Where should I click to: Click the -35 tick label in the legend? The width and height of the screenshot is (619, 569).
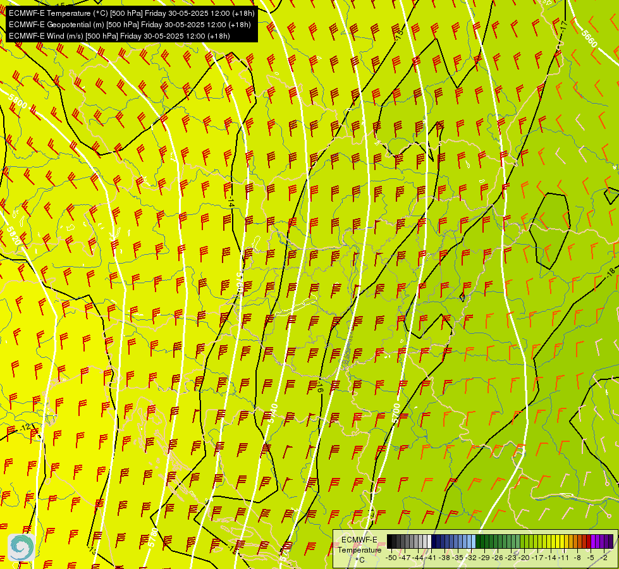(458, 558)
